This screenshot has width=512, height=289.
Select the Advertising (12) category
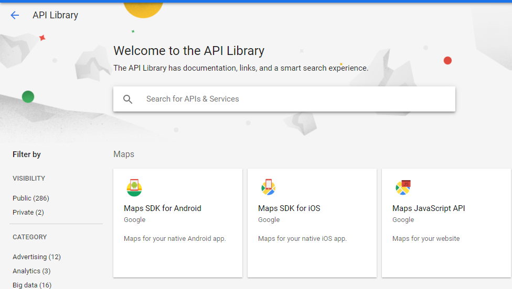pyautogui.click(x=37, y=257)
